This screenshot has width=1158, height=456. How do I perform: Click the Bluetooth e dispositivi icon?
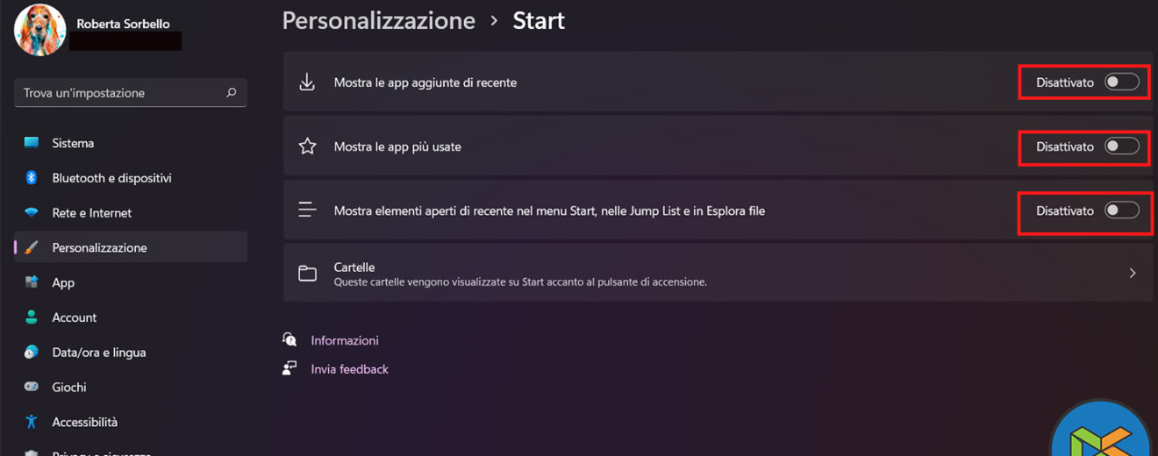[32, 178]
